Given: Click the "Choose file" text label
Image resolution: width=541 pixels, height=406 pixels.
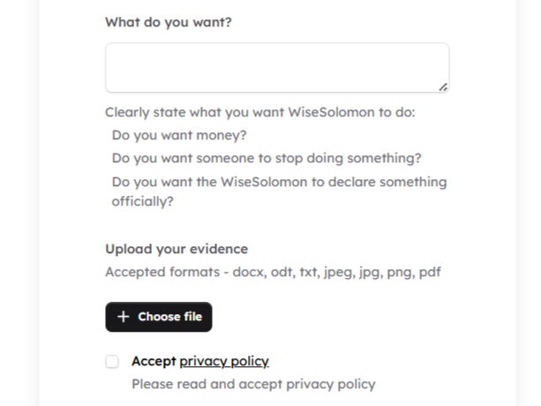Looking at the screenshot, I should click(x=170, y=317).
